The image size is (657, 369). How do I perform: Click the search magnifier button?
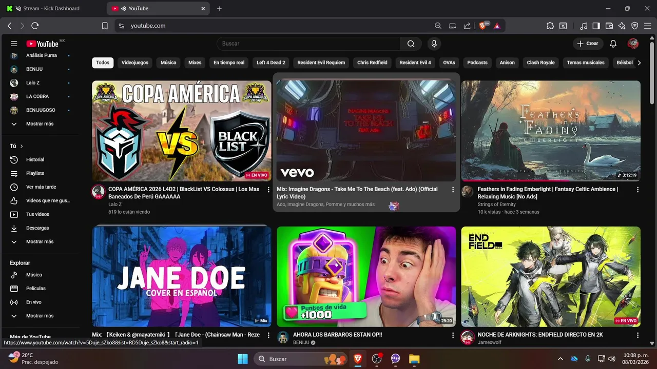click(x=411, y=44)
